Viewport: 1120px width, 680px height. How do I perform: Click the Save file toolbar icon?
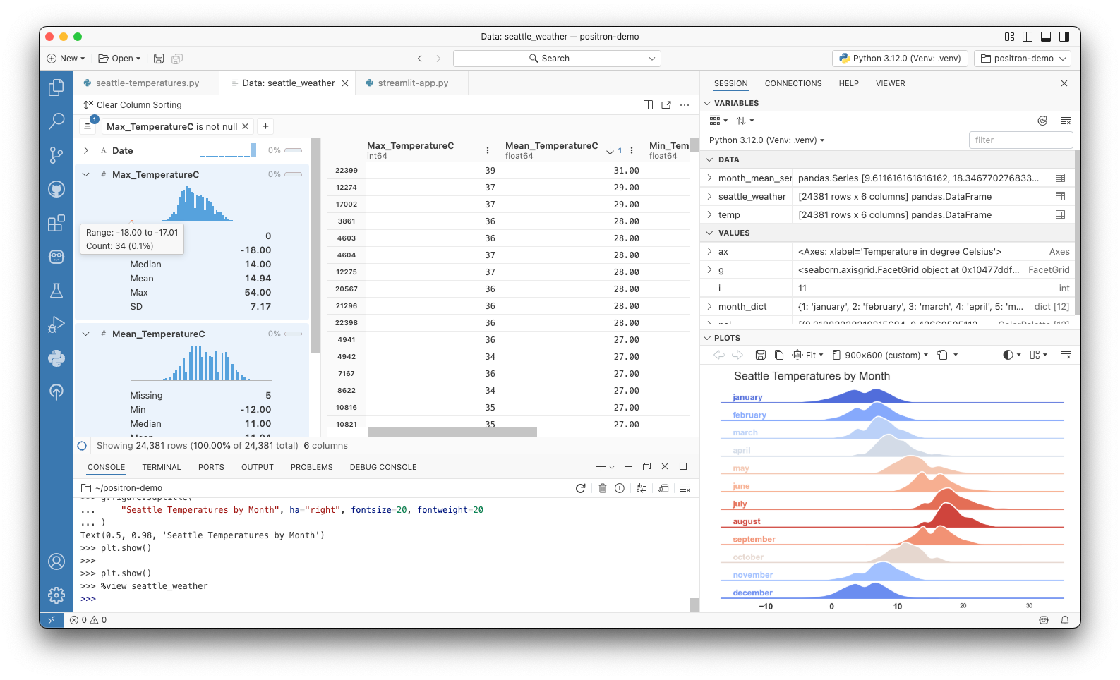[159, 59]
